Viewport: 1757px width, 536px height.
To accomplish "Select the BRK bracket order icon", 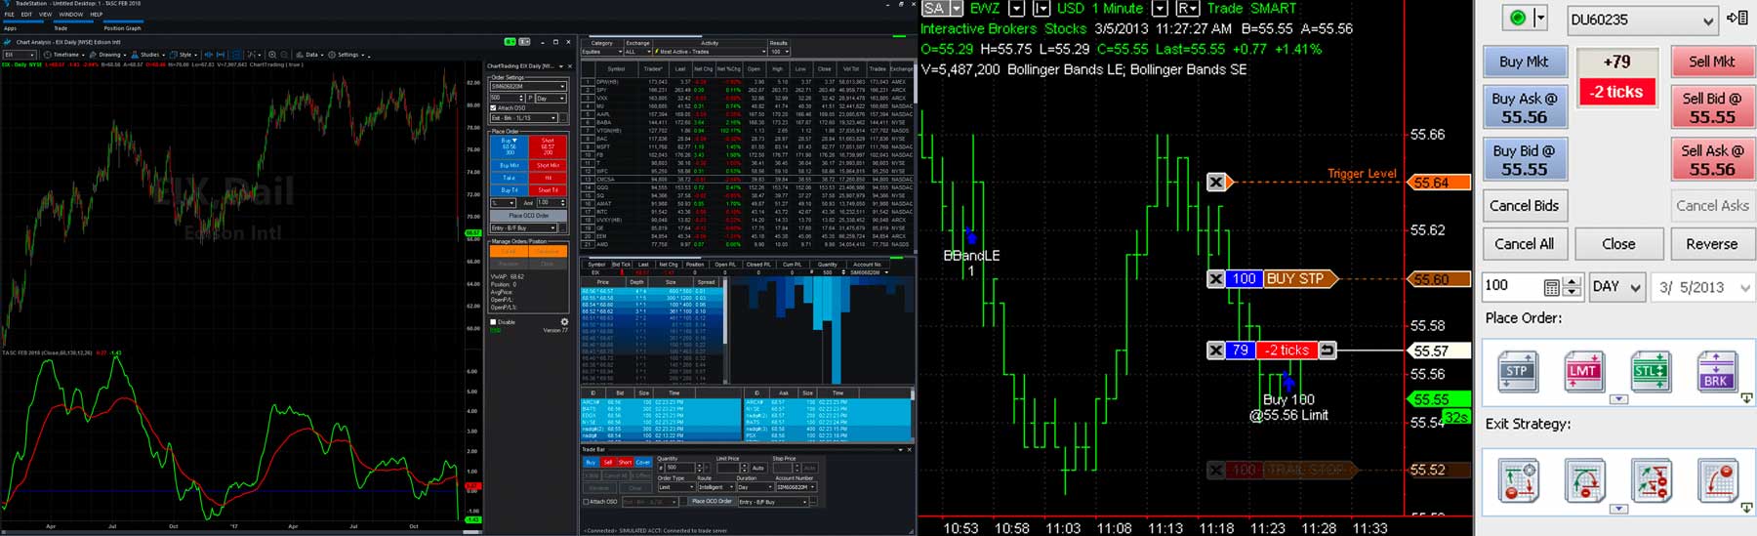I will point(1716,371).
